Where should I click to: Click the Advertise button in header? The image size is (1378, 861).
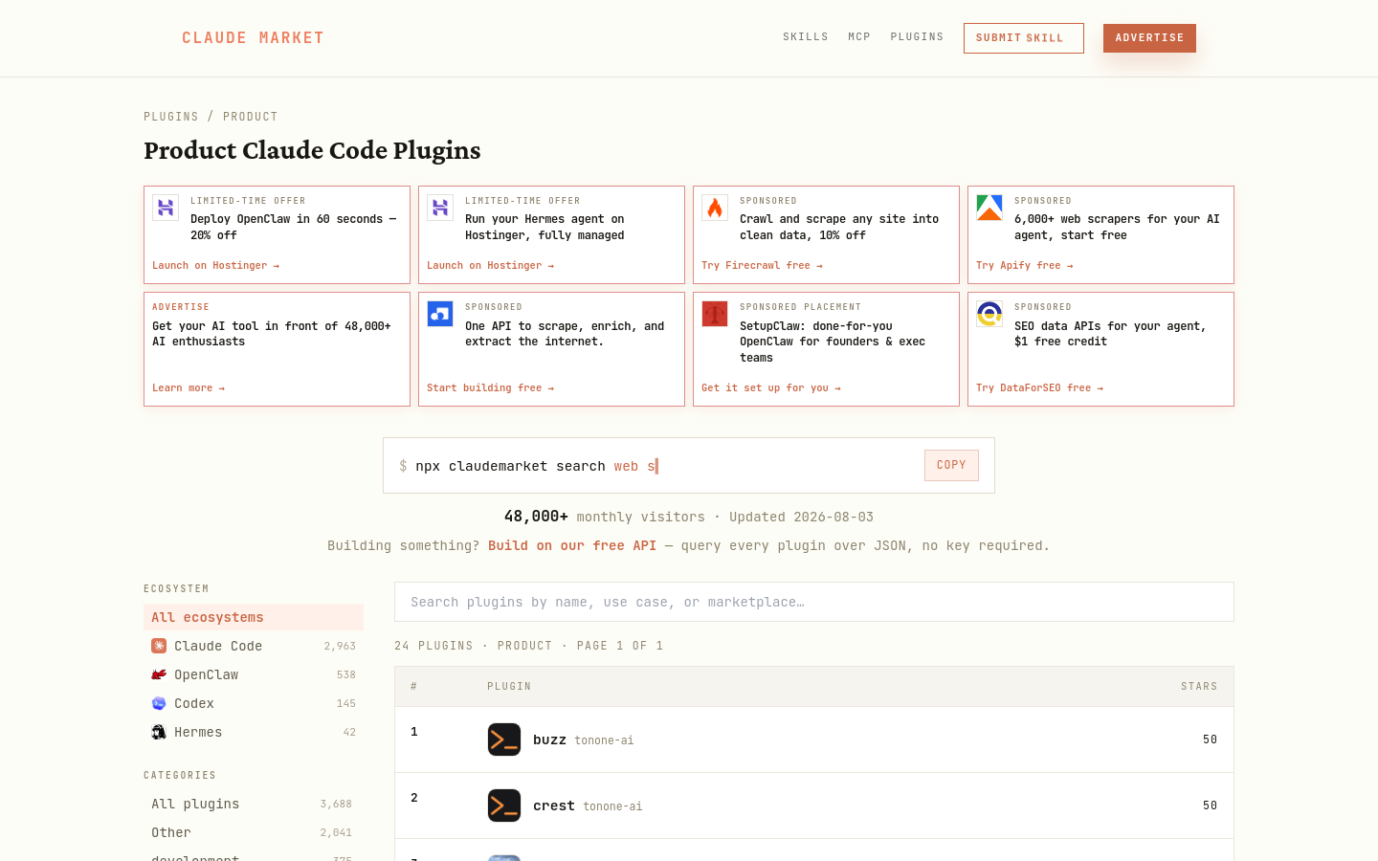1149,38
